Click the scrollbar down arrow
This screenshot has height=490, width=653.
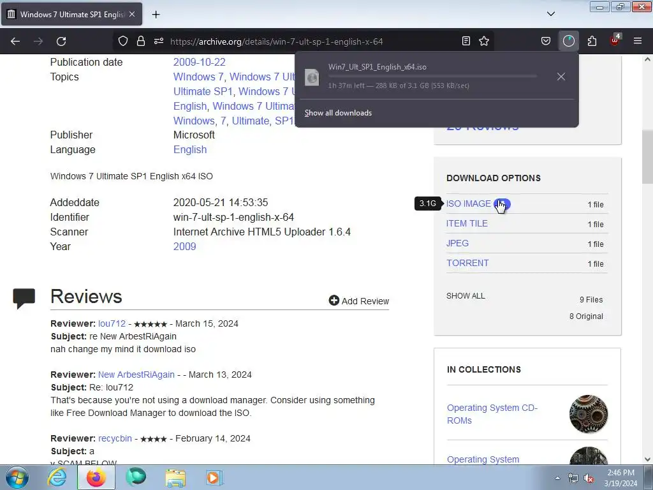647,459
